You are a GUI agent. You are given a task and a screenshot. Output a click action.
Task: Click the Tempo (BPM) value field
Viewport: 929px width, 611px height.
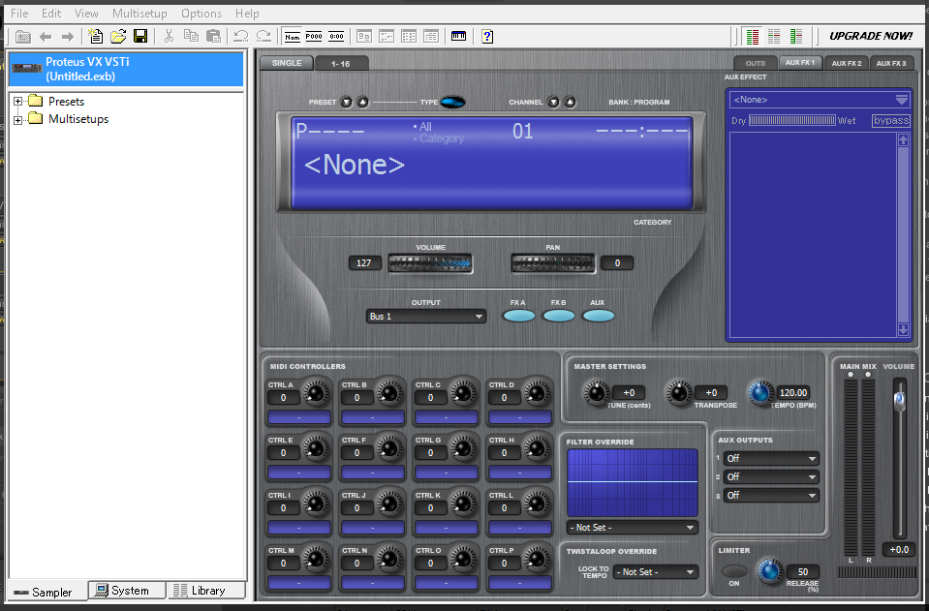point(793,392)
